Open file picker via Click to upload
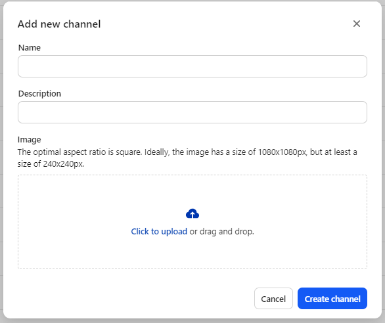Image resolution: width=385 pixels, height=323 pixels. pos(159,232)
